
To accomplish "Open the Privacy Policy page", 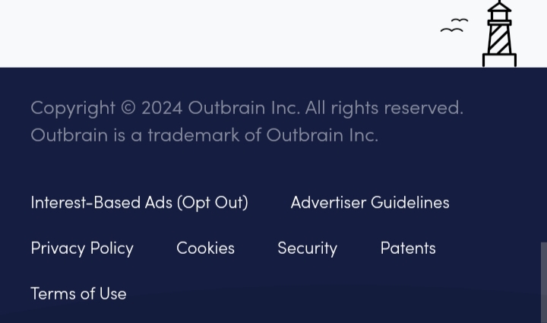I will 82,249.
